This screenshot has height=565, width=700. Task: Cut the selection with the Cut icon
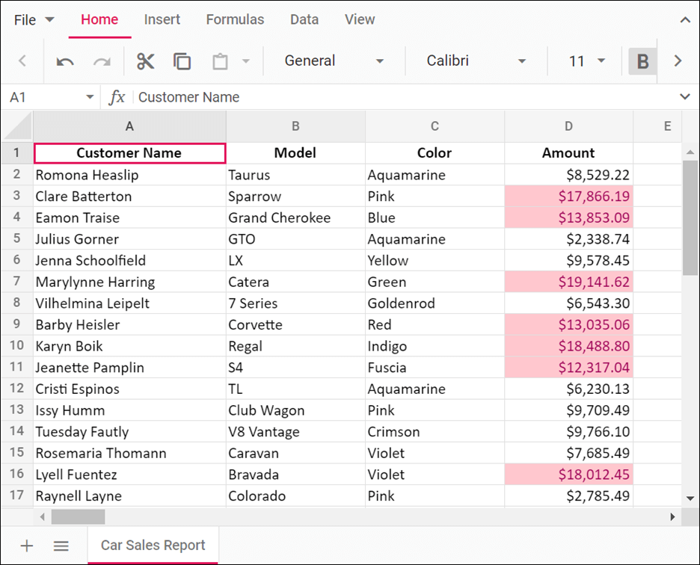145,61
